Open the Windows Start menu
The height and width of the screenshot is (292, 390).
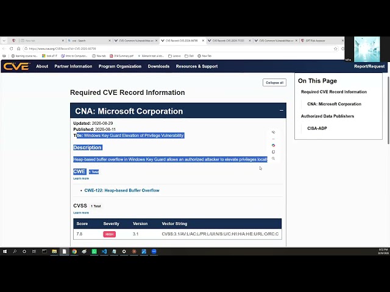point(5,251)
